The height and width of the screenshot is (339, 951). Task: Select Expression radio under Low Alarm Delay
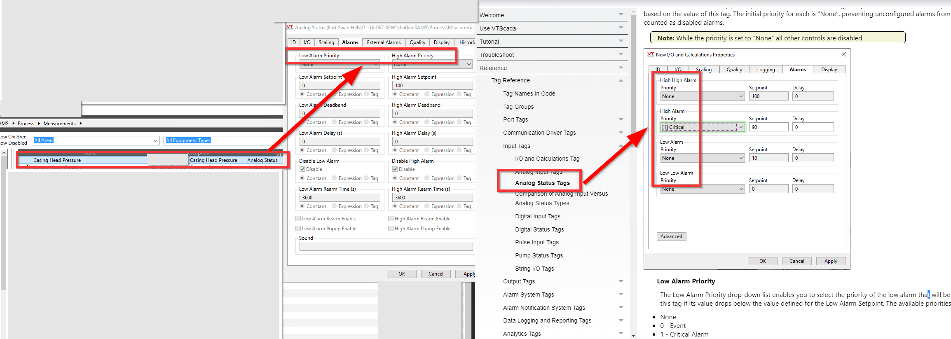[x=334, y=150]
